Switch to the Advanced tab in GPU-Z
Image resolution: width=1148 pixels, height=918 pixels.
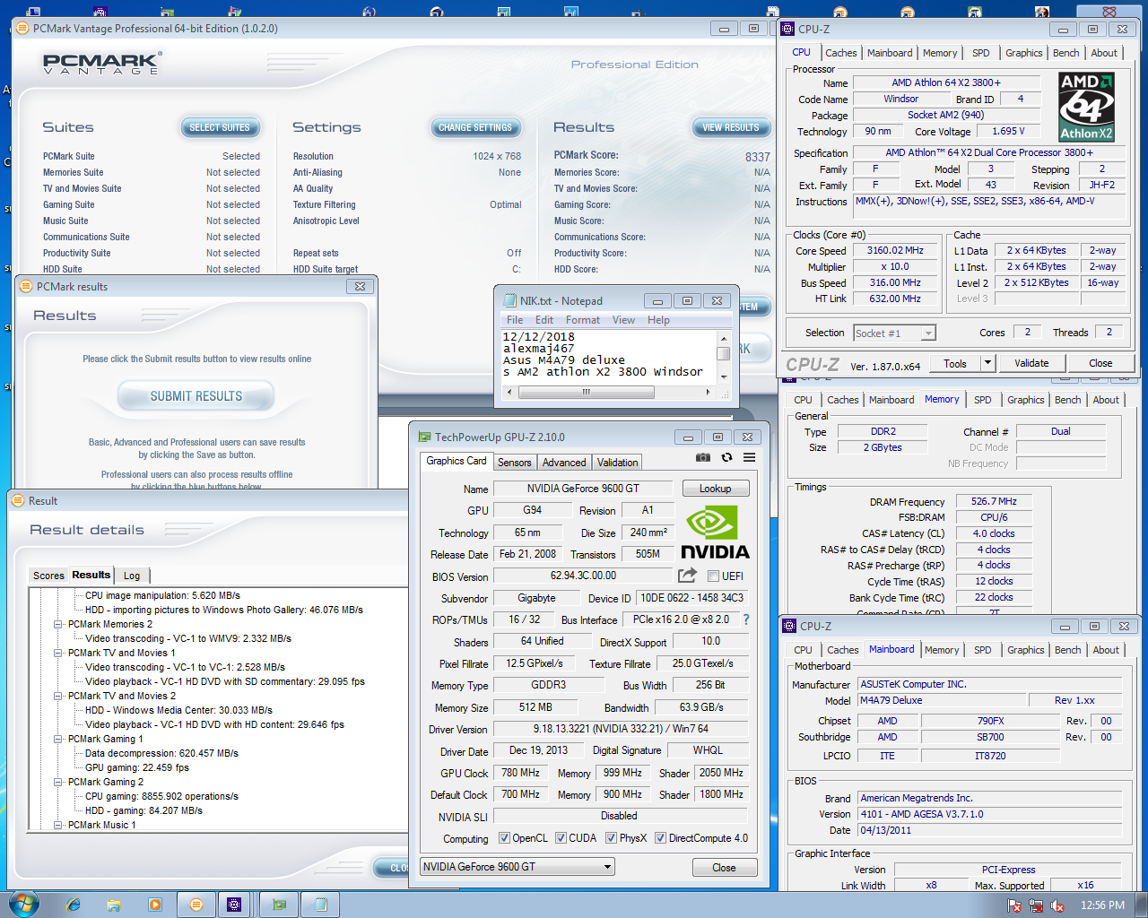tap(564, 463)
